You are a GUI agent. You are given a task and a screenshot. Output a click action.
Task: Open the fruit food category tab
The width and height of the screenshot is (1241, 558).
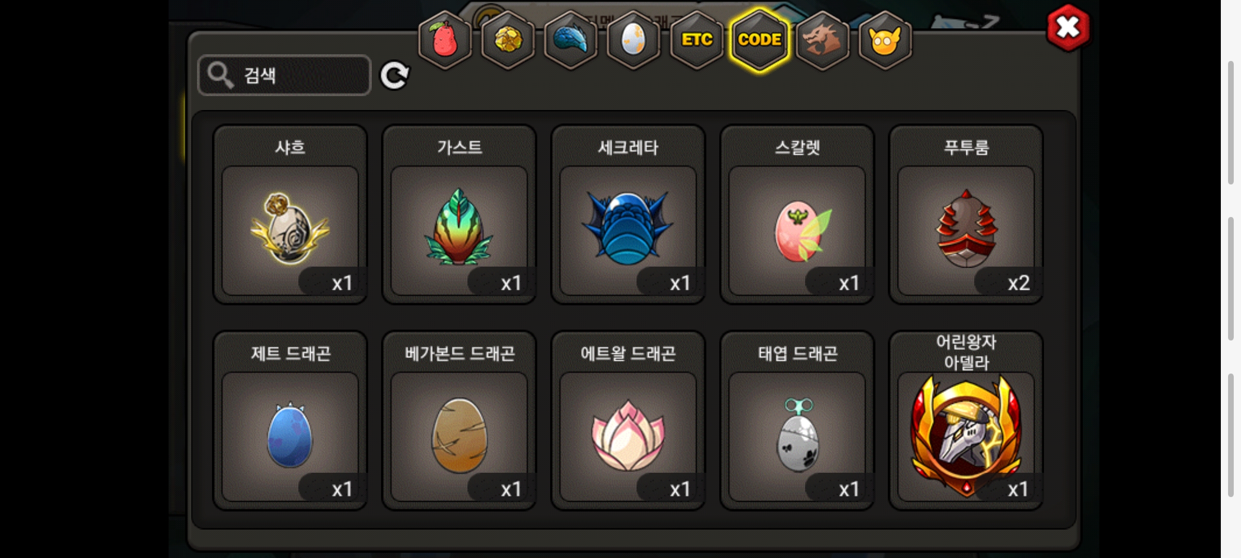pyautogui.click(x=445, y=40)
